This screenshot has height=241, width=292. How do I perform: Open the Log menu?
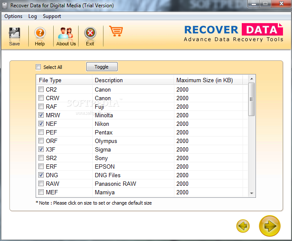pyautogui.click(x=32, y=16)
